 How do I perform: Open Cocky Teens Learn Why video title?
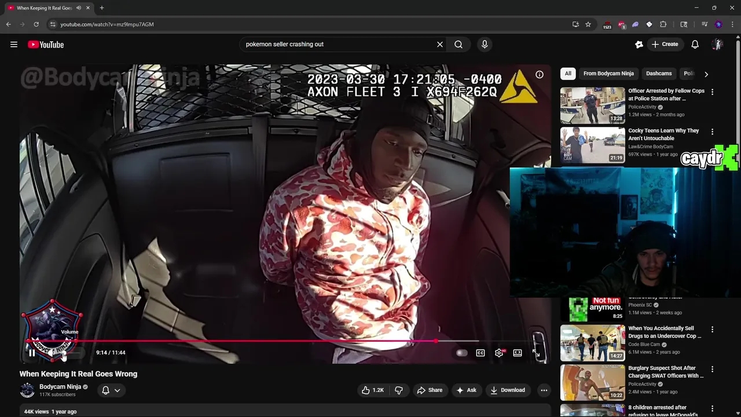pos(663,134)
